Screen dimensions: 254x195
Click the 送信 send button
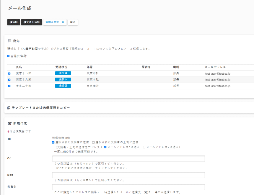pos(14,22)
